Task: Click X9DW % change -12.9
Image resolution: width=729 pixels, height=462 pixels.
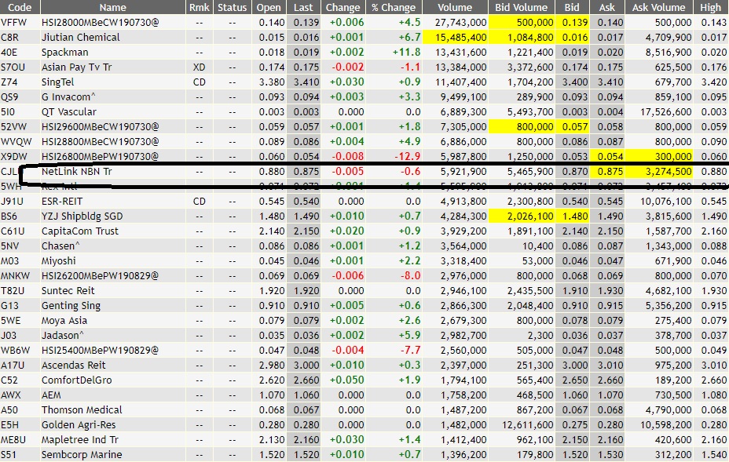Action: coord(407,156)
